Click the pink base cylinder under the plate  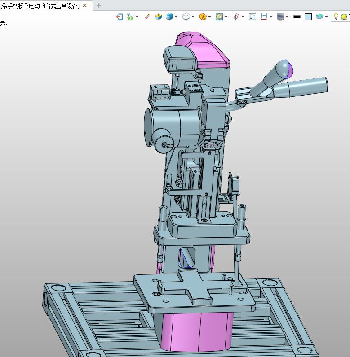(196, 331)
